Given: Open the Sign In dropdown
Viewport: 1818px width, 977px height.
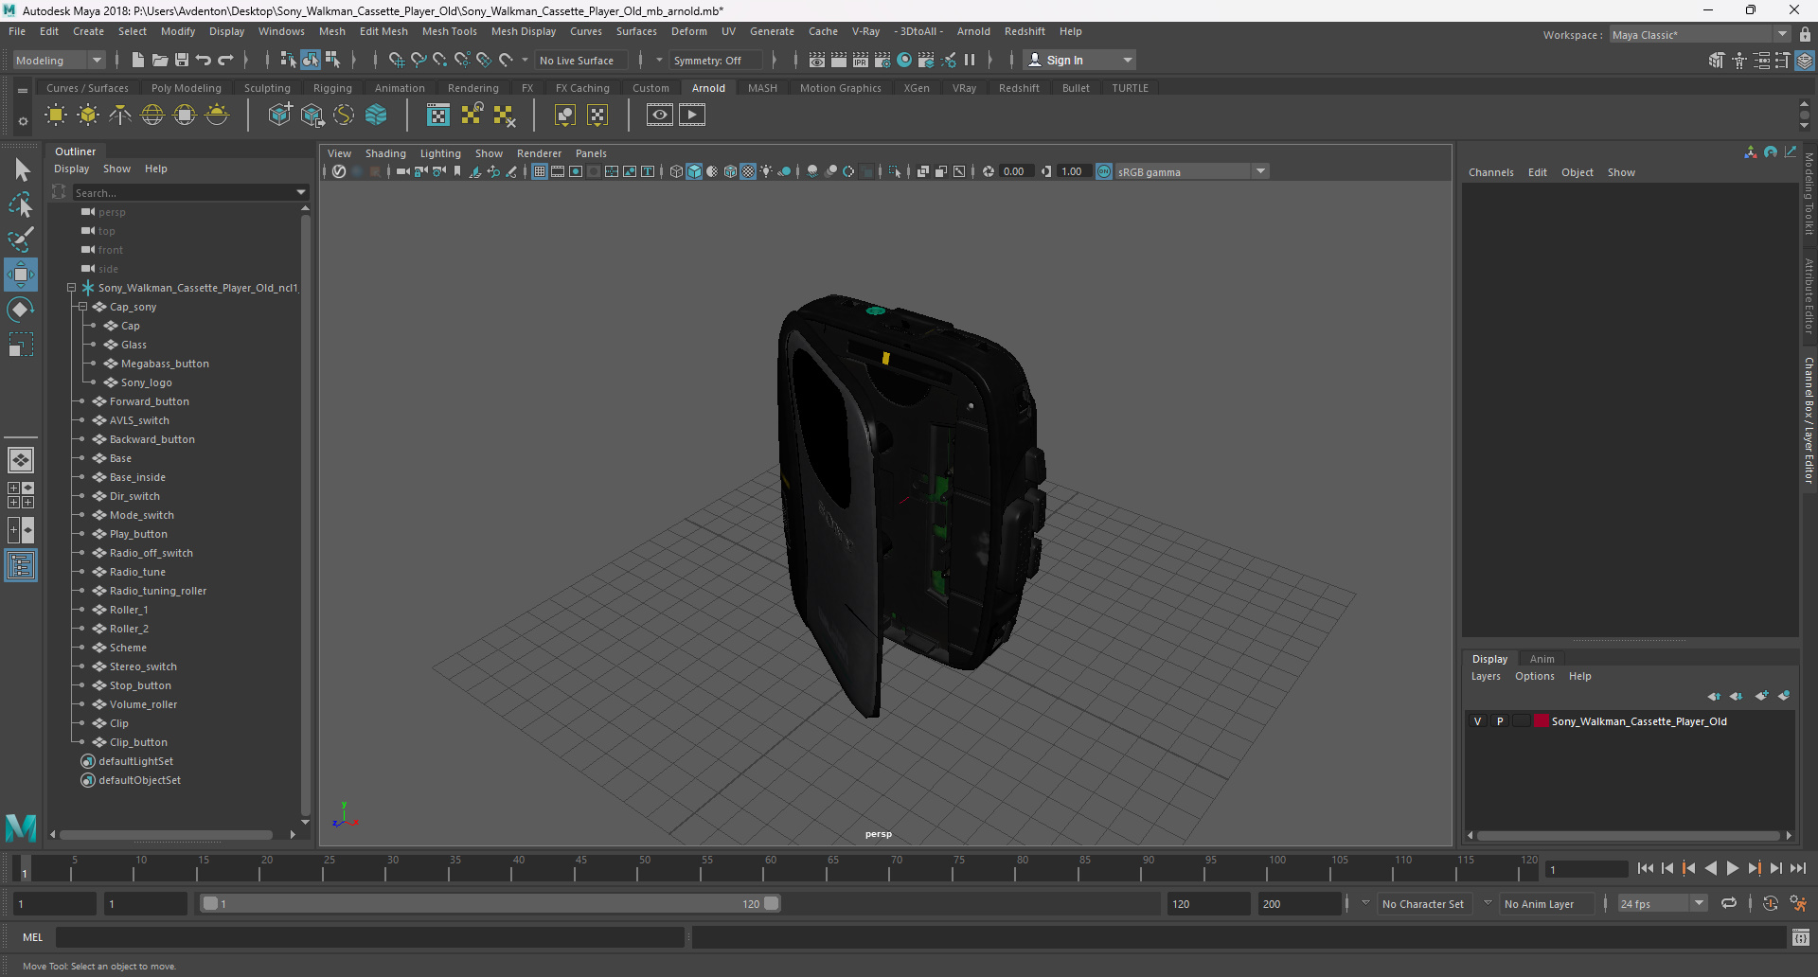Looking at the screenshot, I should click(x=1079, y=60).
